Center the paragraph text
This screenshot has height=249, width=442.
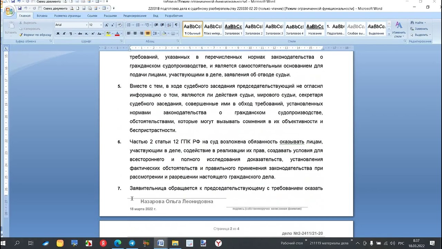pyautogui.click(x=135, y=34)
